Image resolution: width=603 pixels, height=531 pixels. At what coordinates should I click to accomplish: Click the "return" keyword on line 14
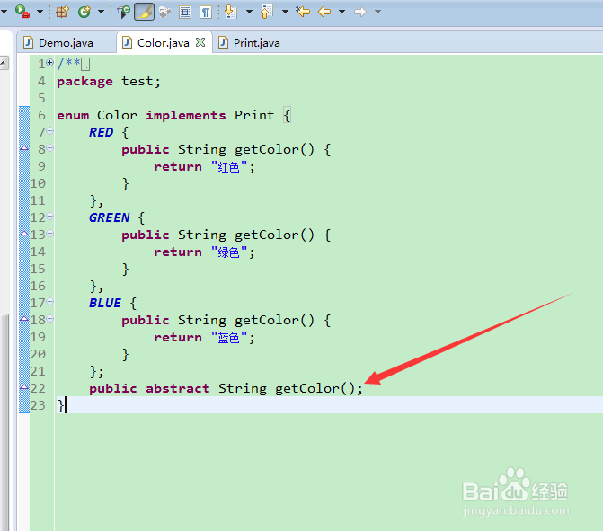(x=178, y=252)
